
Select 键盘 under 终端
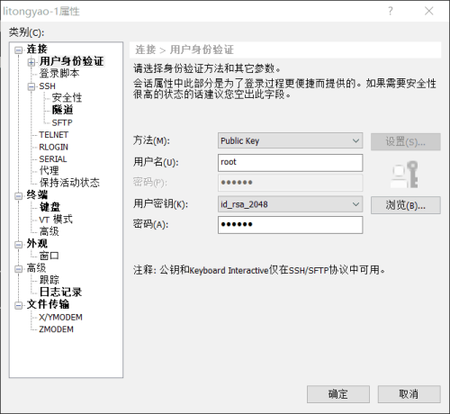coord(49,207)
